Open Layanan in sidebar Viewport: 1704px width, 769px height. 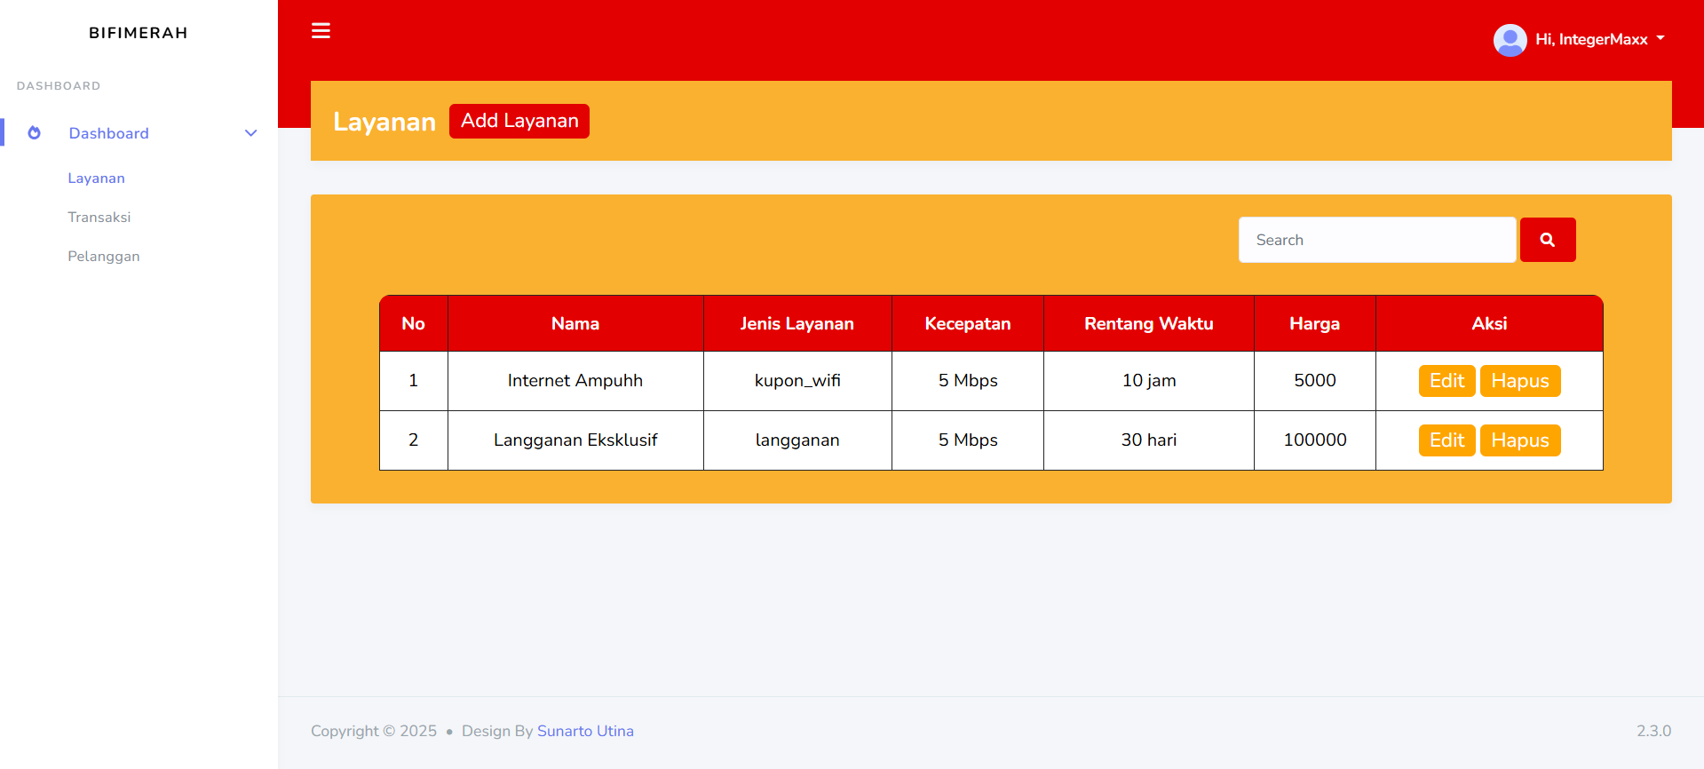[x=97, y=178]
